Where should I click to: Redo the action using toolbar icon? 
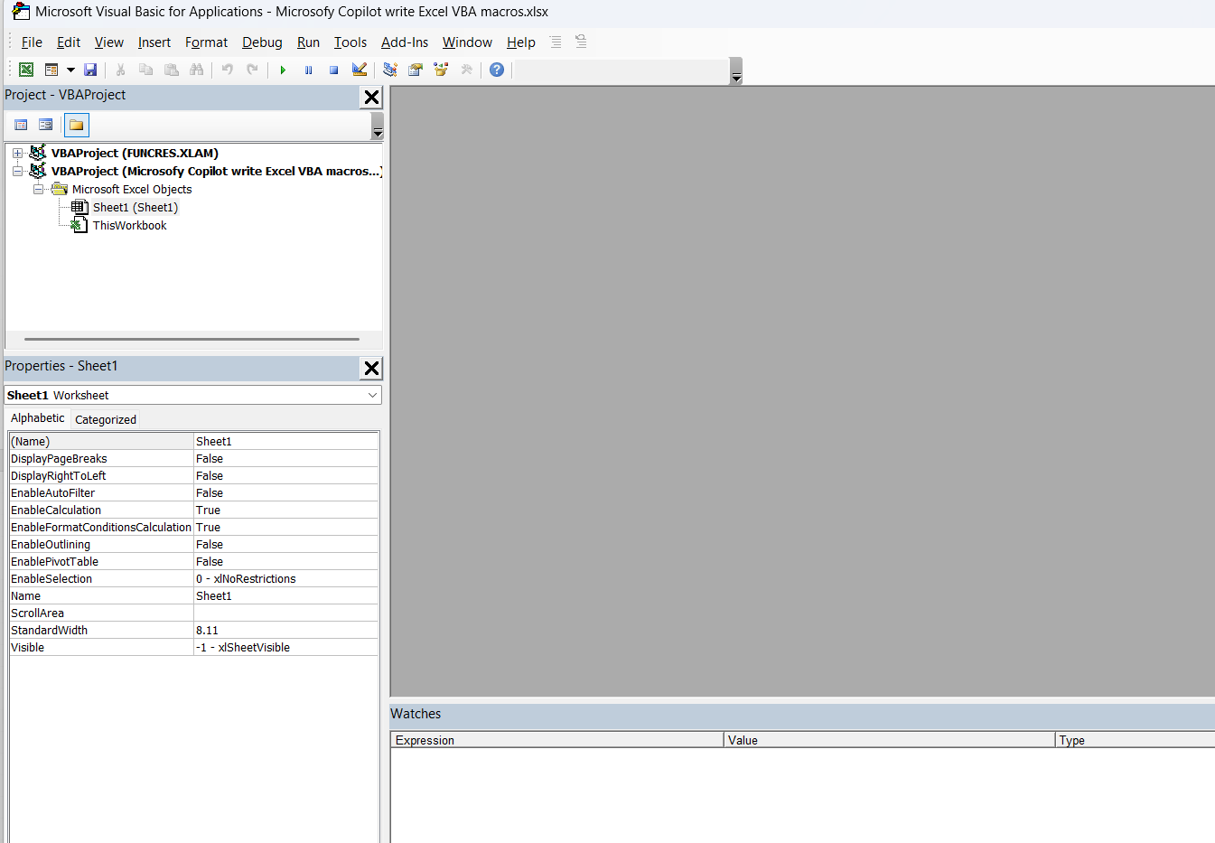point(253,70)
